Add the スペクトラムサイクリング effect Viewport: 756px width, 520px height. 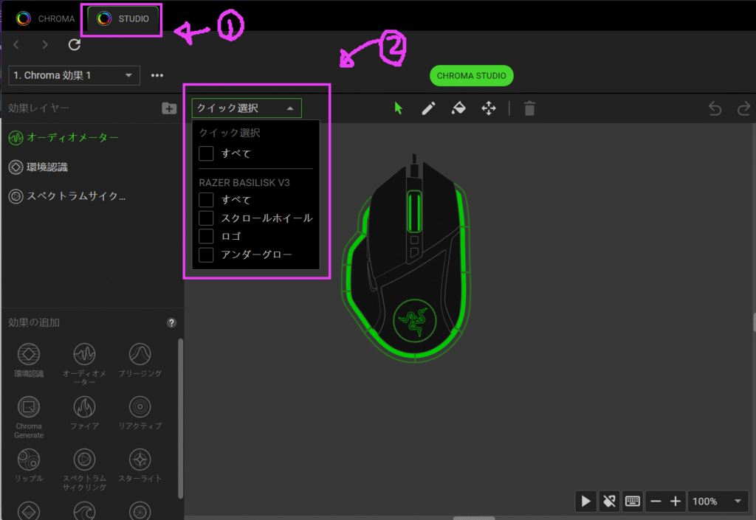[84, 469]
